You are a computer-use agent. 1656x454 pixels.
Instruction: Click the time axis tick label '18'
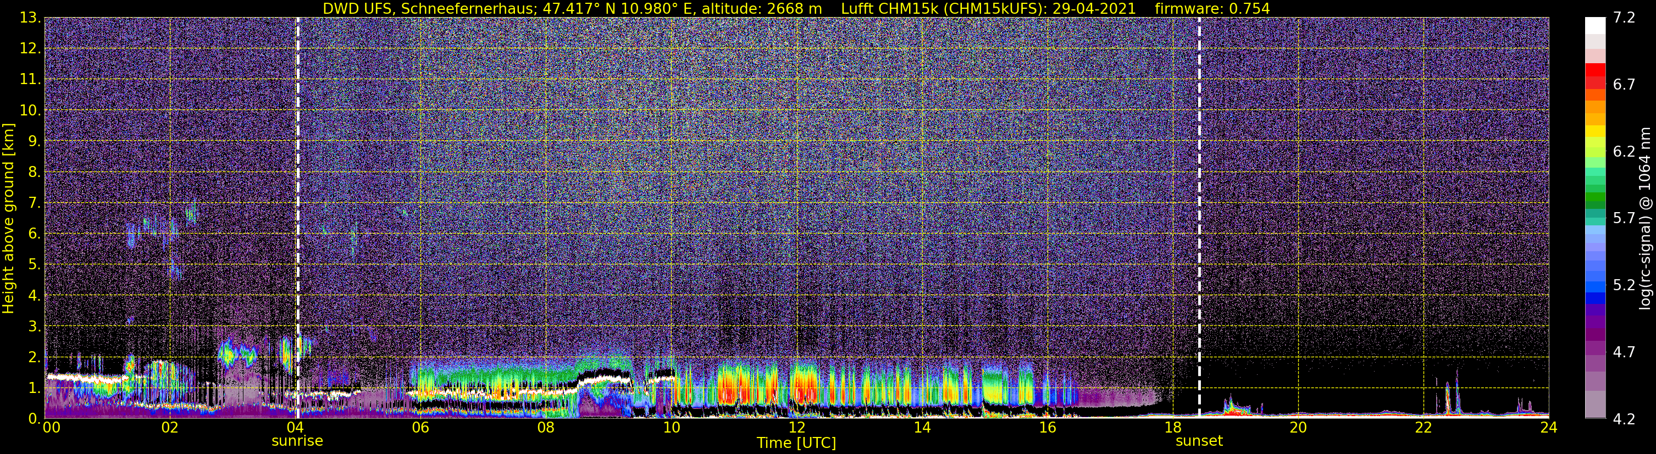tap(1172, 428)
